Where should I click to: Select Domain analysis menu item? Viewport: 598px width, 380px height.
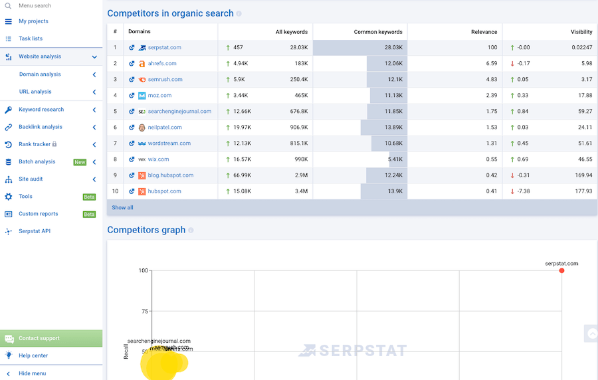pos(40,74)
